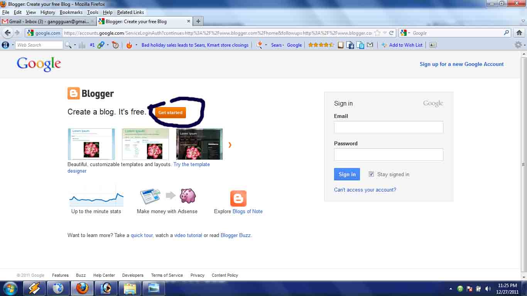Click the Alexa Web Search magnifier icon
Viewport: 527px width, 296px height.
coord(68,45)
